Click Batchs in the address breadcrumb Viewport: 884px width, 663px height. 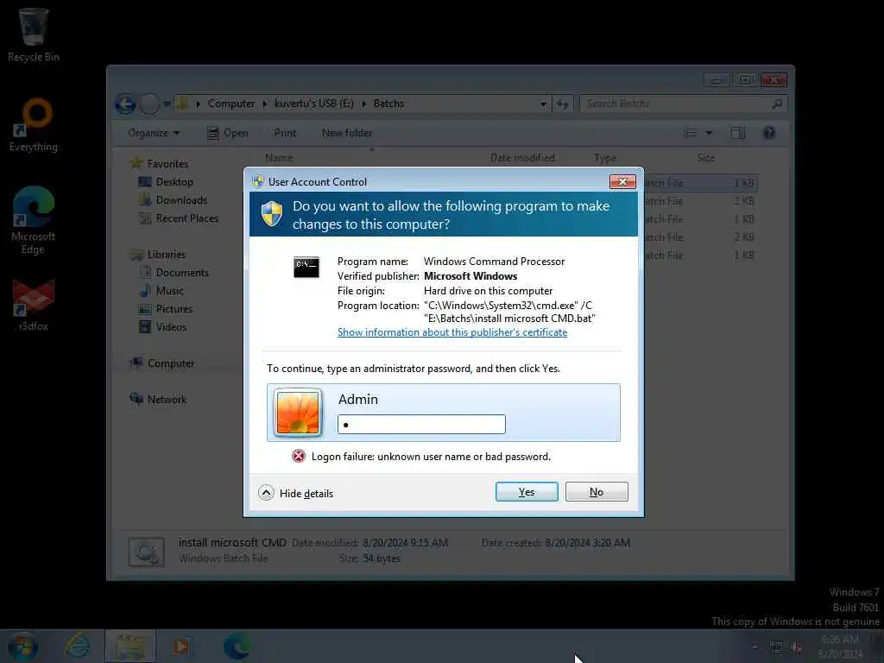389,104
